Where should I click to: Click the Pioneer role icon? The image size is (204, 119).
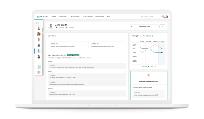click(57, 27)
